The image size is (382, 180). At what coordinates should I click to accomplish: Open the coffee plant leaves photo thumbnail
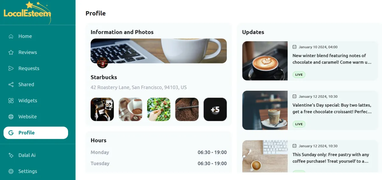point(159,109)
